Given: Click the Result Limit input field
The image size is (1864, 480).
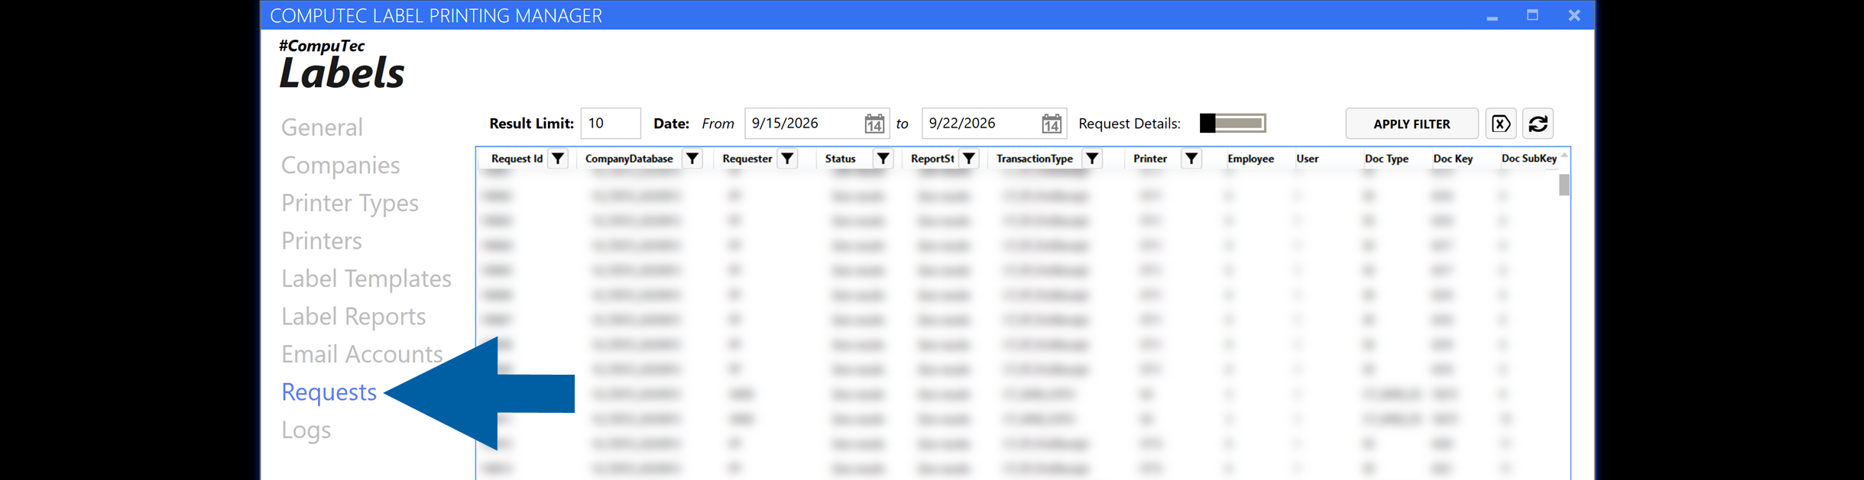Looking at the screenshot, I should click(611, 124).
